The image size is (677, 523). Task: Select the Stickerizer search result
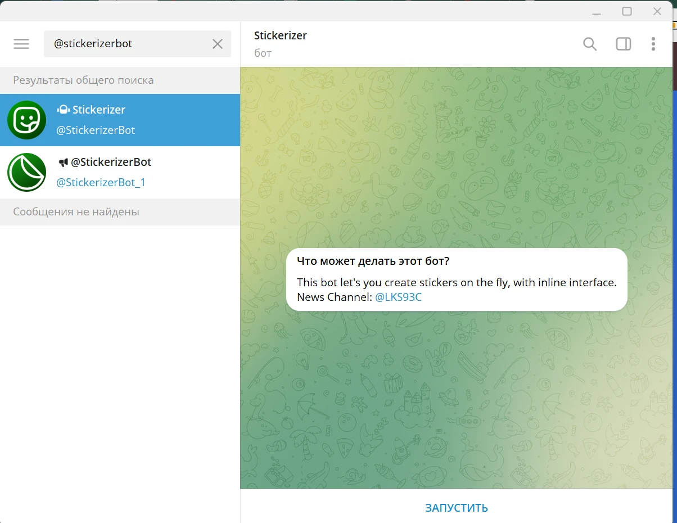click(x=120, y=120)
